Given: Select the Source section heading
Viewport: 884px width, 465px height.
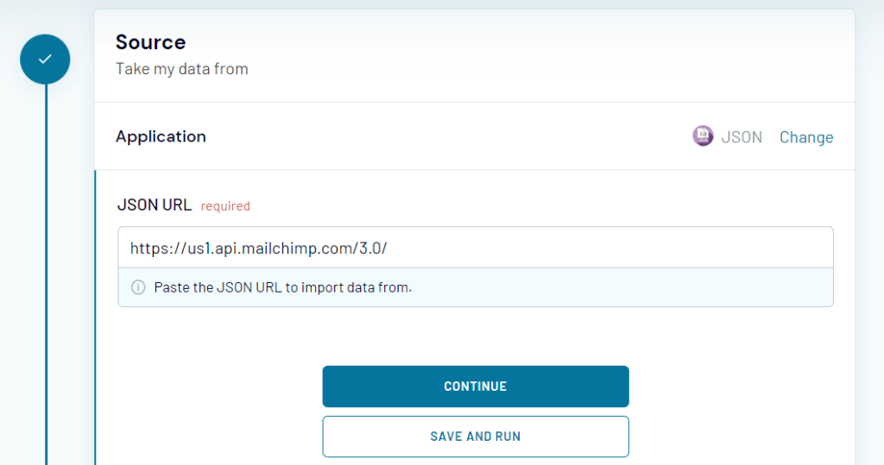Looking at the screenshot, I should (150, 42).
